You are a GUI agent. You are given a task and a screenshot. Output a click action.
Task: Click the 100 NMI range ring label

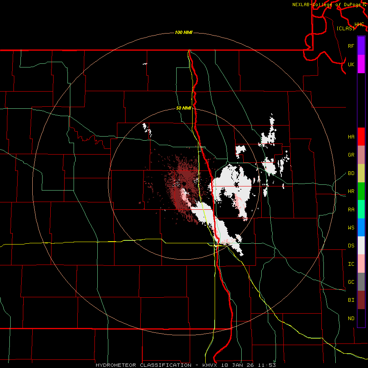pos(184,32)
